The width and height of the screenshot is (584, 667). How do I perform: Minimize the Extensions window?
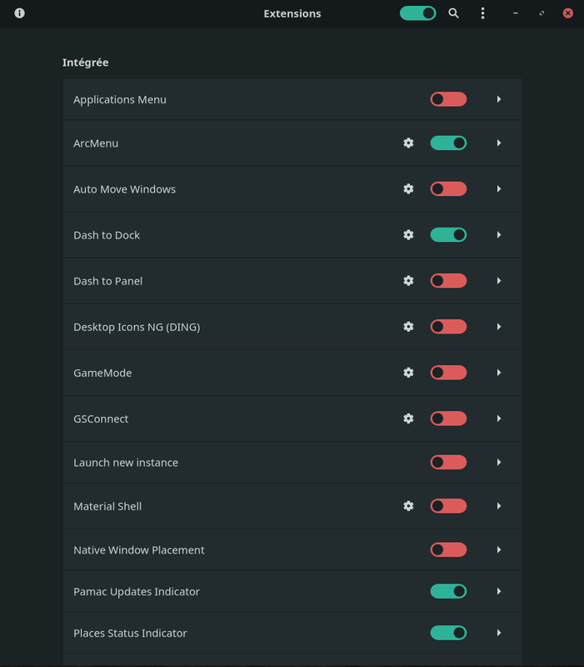click(x=516, y=13)
